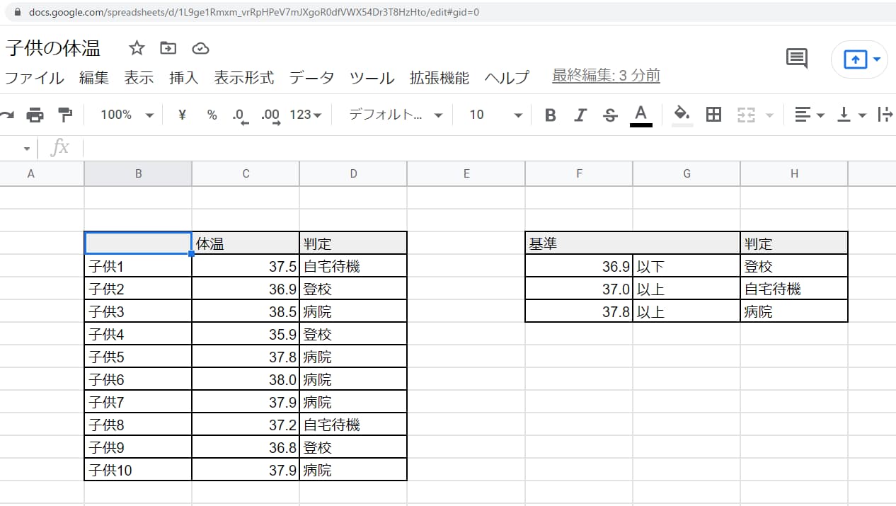This screenshot has width=896, height=506.
Task: Select column C header
Action: (x=246, y=173)
